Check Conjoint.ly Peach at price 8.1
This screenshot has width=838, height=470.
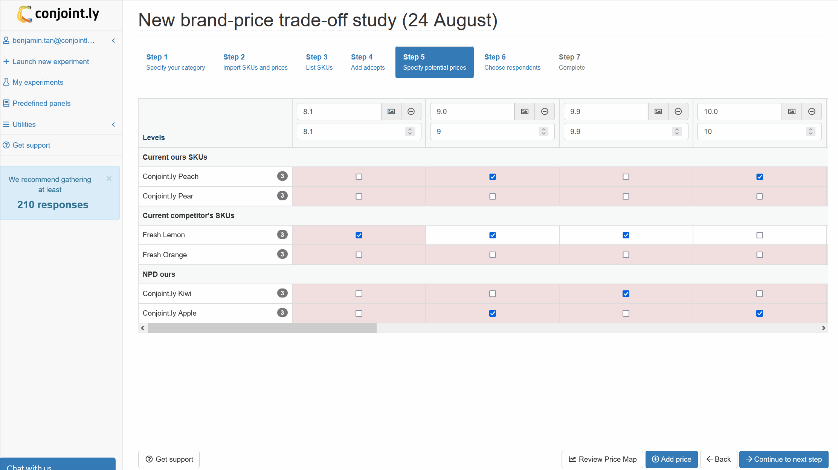tap(359, 177)
